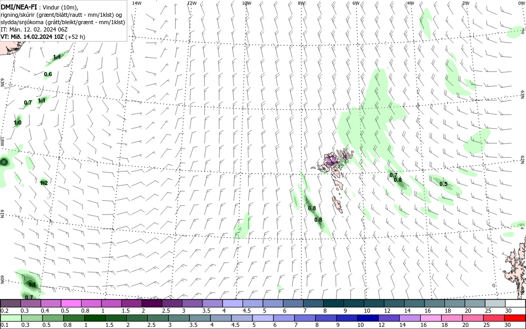The width and height of the screenshot is (526, 329).
Task: Click the 10W longitude label
Action: [x=247, y=3]
